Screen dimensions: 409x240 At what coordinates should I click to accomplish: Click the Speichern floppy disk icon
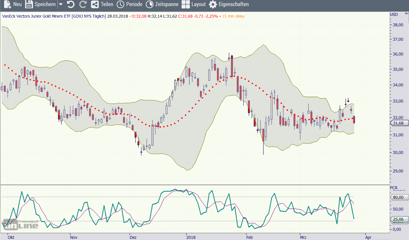29,4
